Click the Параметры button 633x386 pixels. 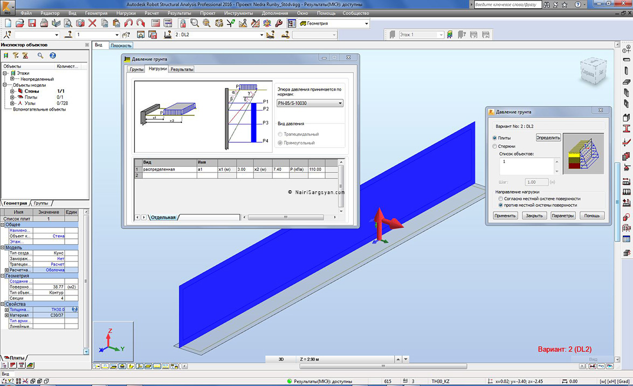pyautogui.click(x=563, y=216)
